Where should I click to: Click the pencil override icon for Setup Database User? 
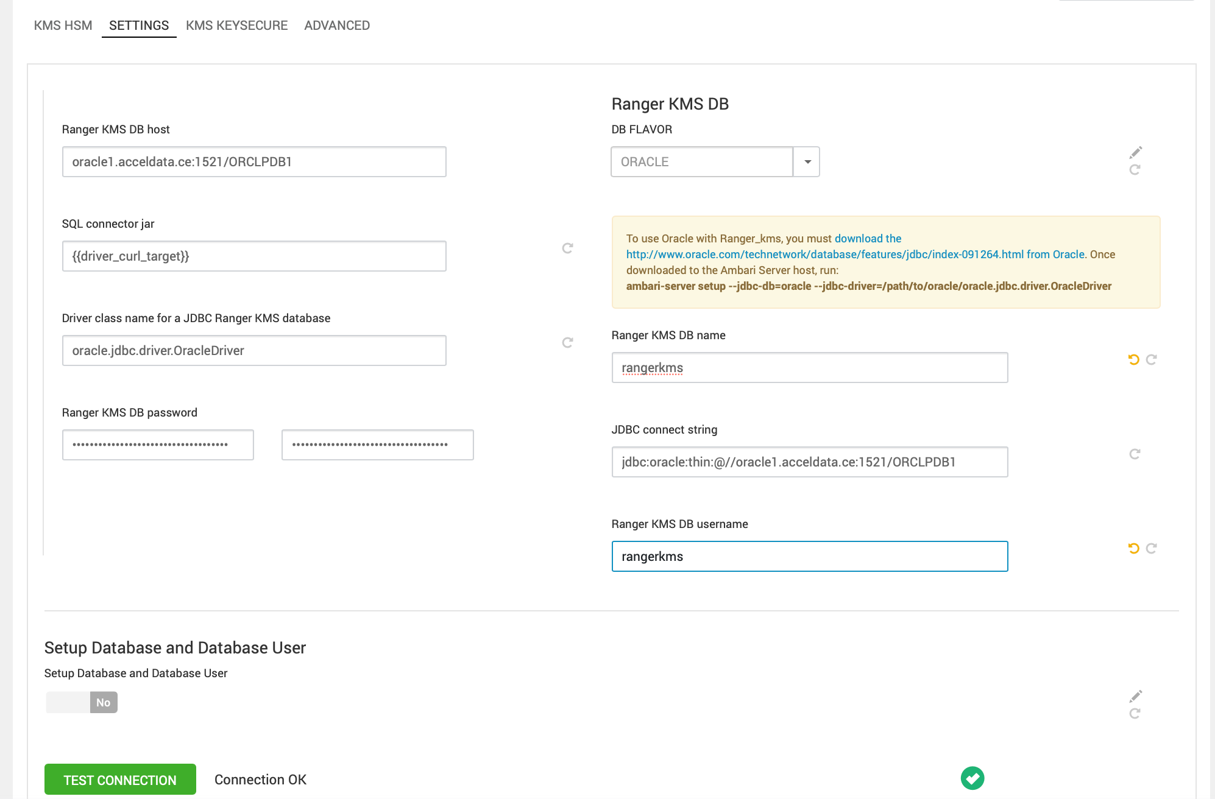(x=1136, y=695)
